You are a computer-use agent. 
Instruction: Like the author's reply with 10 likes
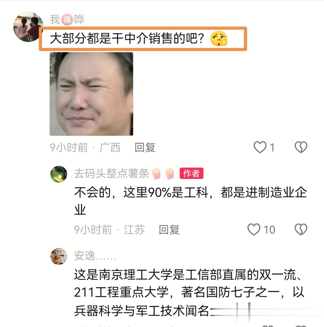[254, 229]
